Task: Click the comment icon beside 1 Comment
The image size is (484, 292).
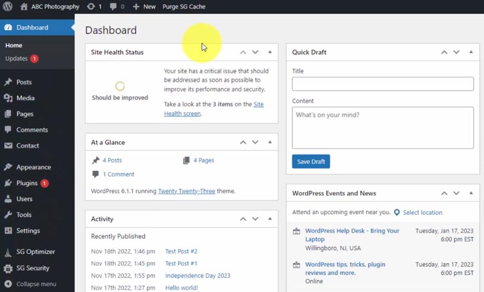Action: [96, 174]
